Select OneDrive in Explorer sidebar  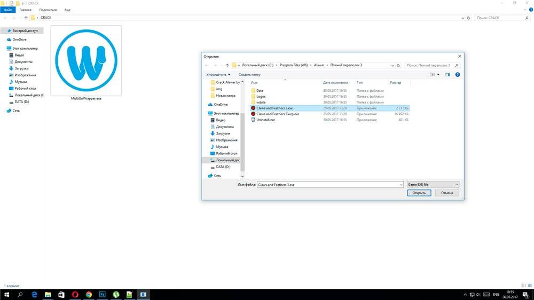pos(19,40)
